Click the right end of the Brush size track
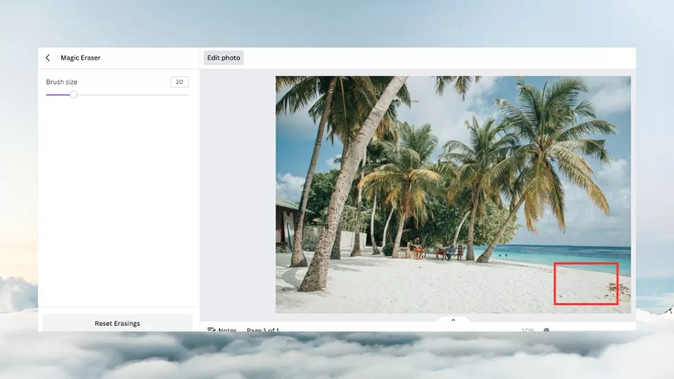The height and width of the screenshot is (379, 674). point(188,95)
